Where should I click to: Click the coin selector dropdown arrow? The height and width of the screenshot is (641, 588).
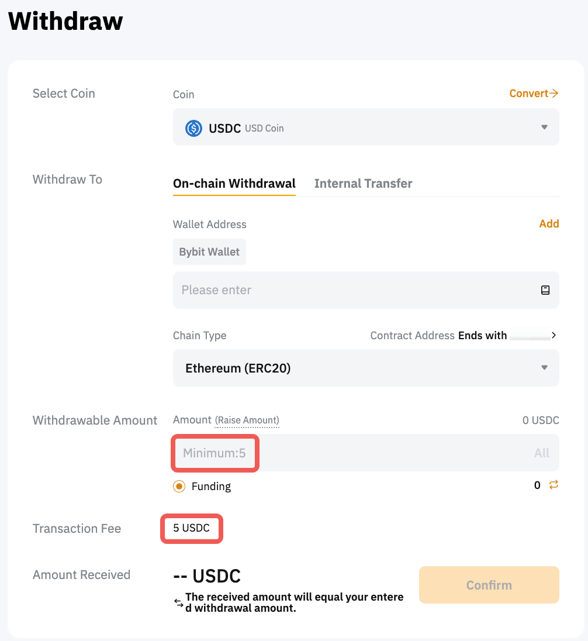pyautogui.click(x=544, y=127)
